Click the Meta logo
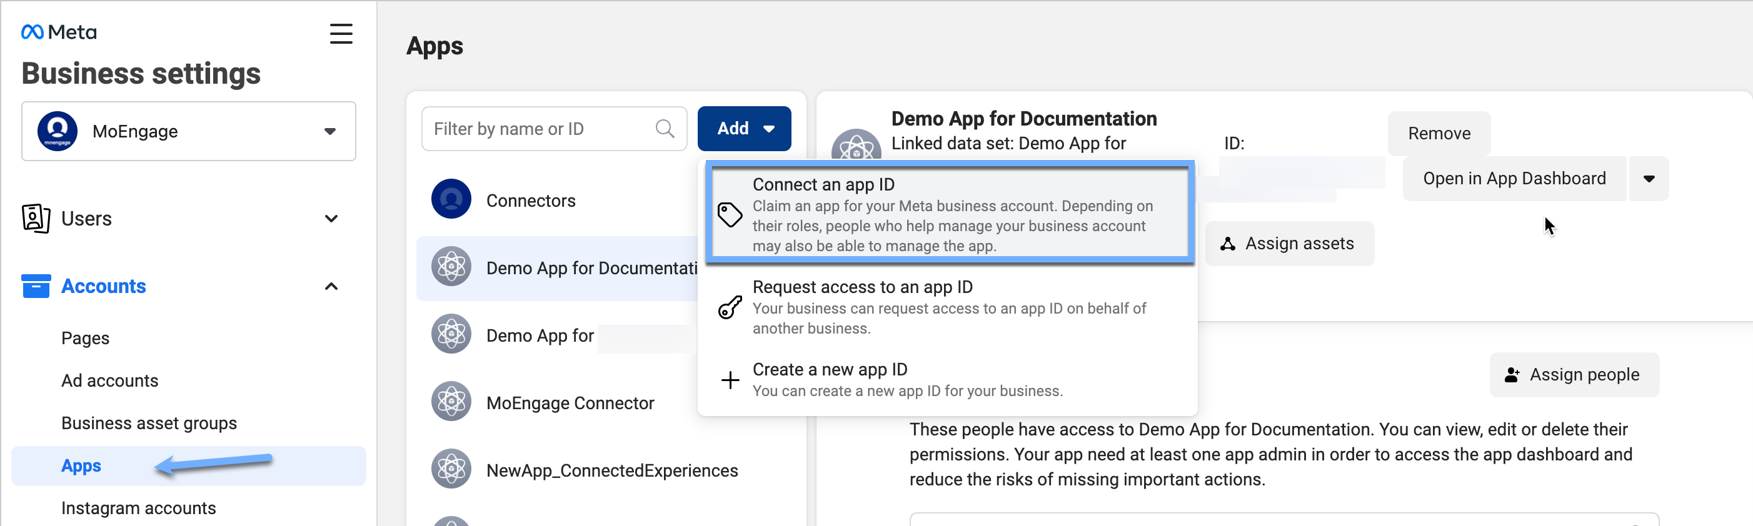 (x=59, y=32)
